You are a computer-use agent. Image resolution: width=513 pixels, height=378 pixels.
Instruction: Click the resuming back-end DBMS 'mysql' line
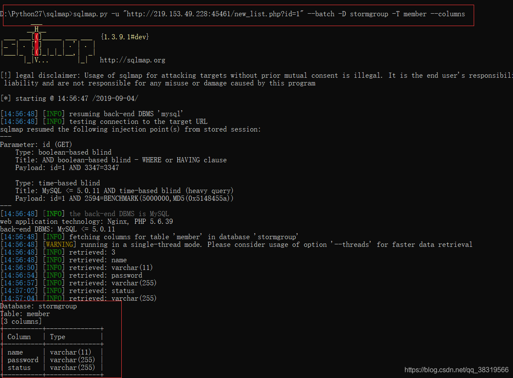tap(92, 114)
